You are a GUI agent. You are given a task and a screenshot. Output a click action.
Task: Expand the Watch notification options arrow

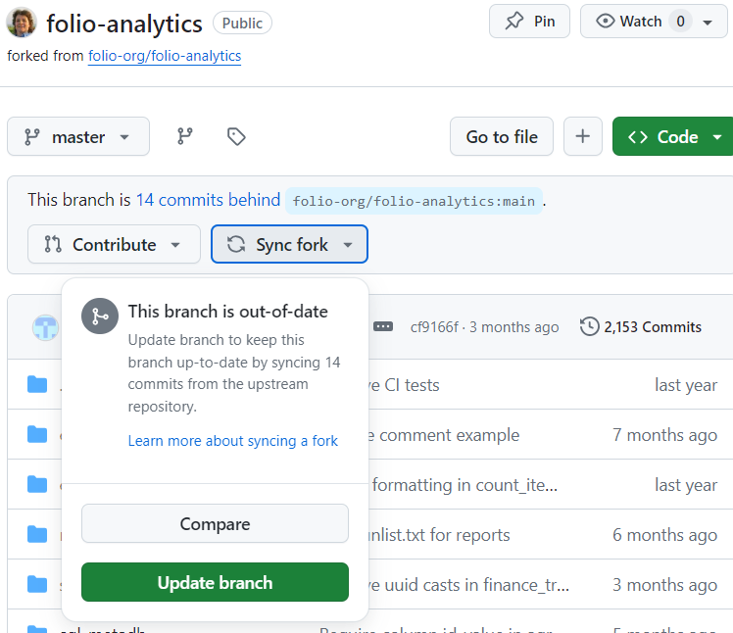click(x=708, y=23)
